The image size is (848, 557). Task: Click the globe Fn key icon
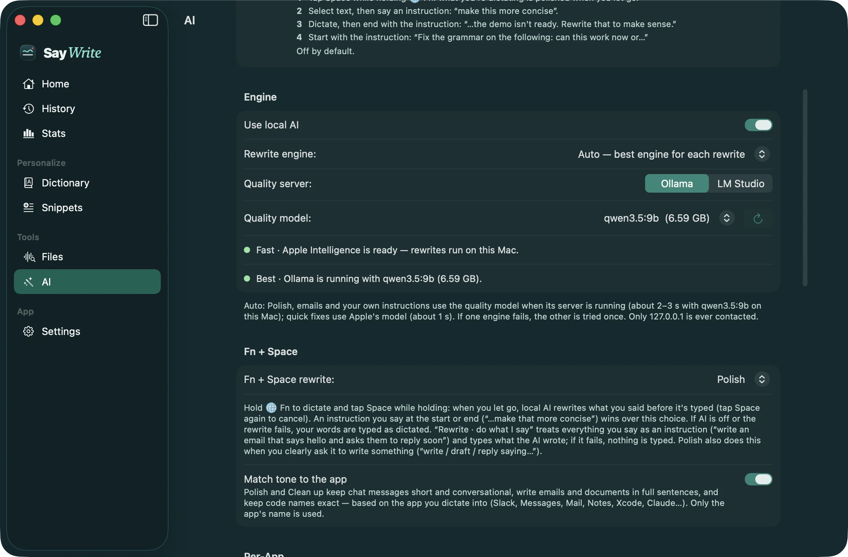click(x=271, y=408)
